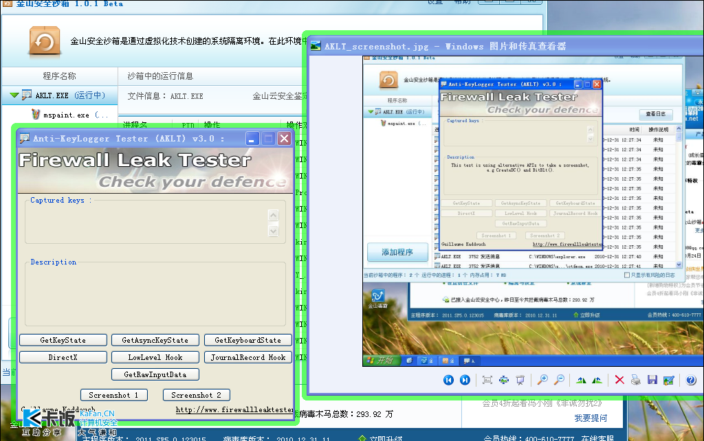Run the JournalRecord Hook test
The width and height of the screenshot is (704, 441).
coord(247,357)
